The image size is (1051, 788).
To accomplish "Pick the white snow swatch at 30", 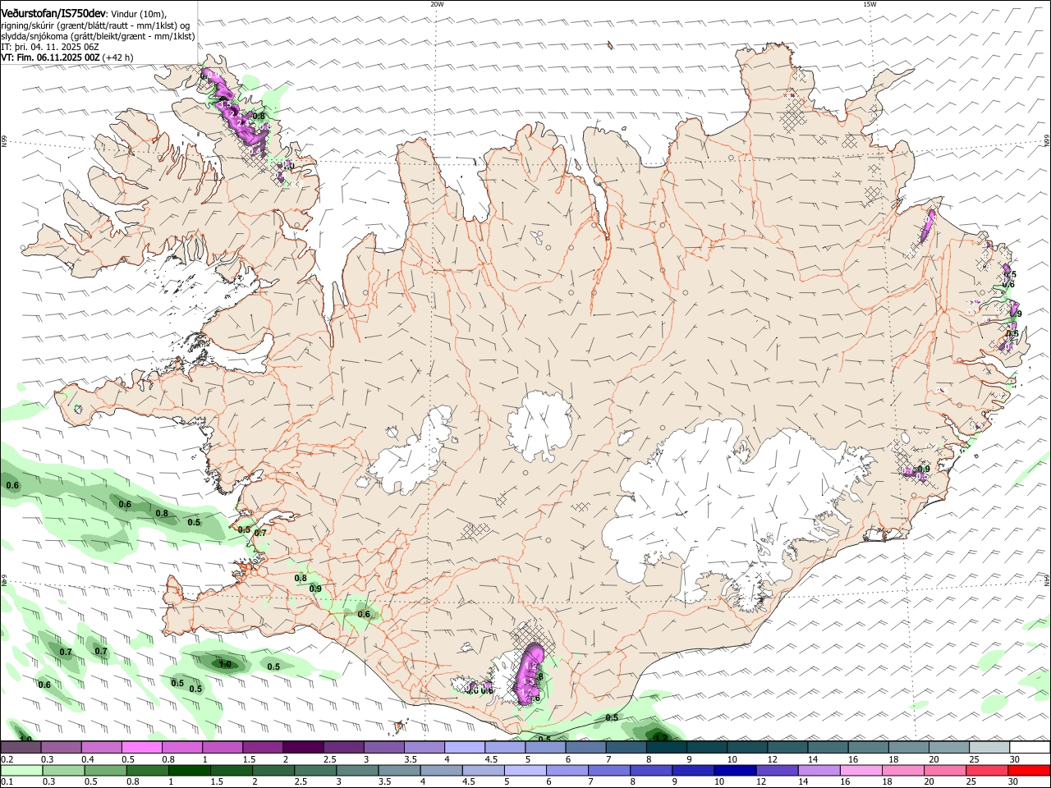I will [1030, 747].
